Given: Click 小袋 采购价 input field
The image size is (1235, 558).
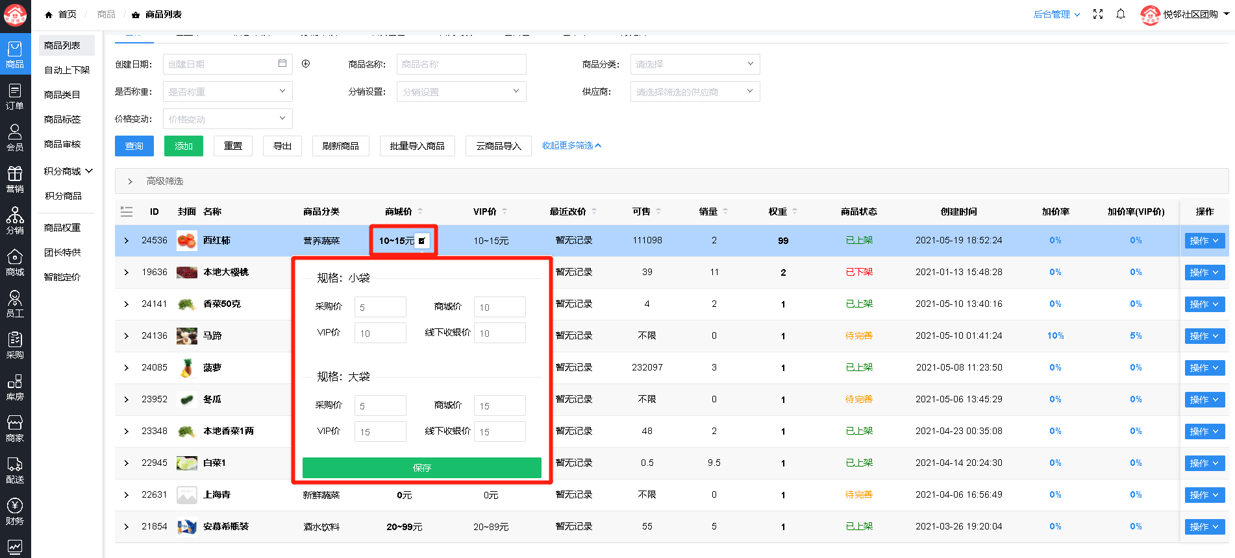Looking at the screenshot, I should pyautogui.click(x=380, y=307).
